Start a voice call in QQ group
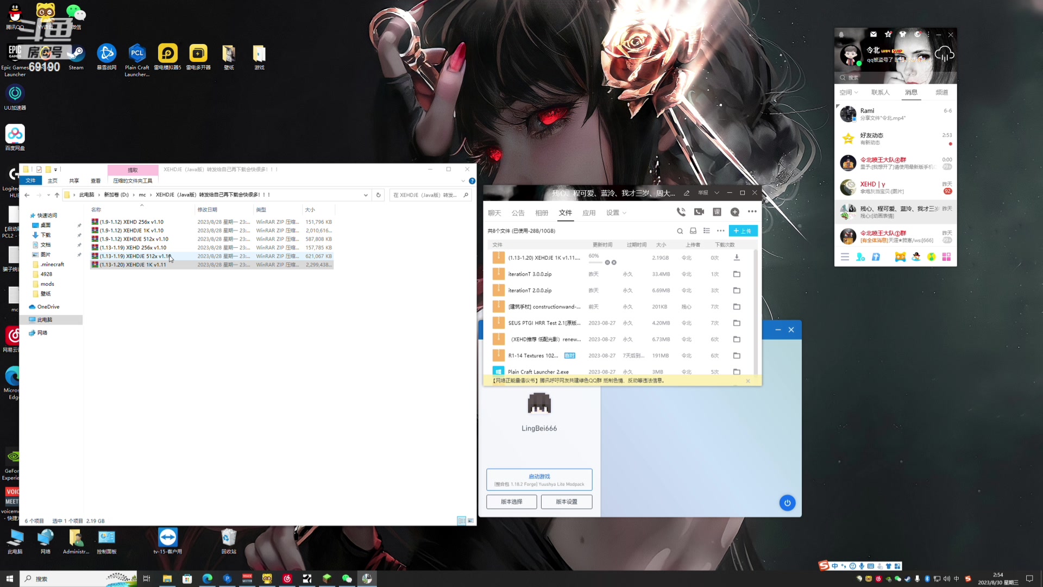Viewport: 1043px width, 587px height. [x=681, y=212]
